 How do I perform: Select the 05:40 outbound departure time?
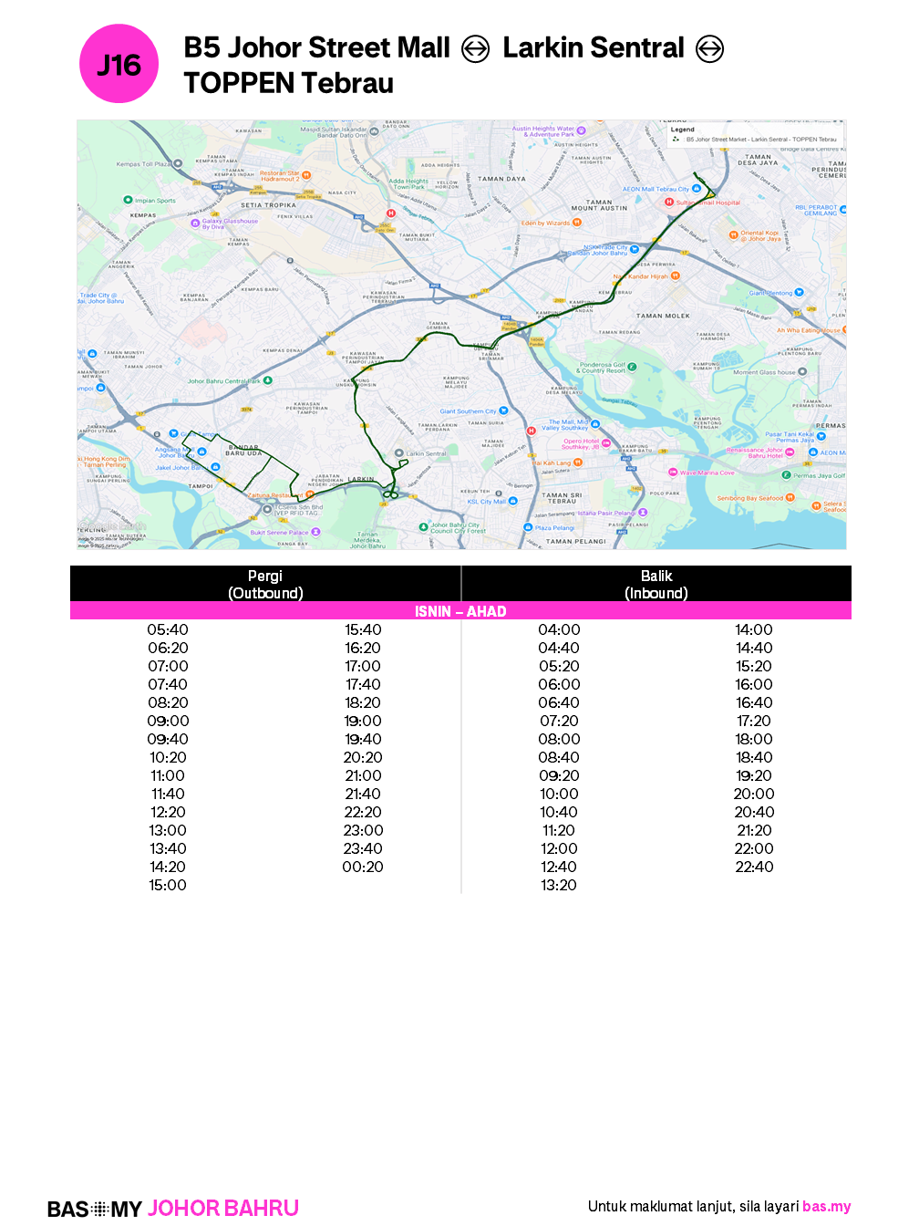(168, 629)
